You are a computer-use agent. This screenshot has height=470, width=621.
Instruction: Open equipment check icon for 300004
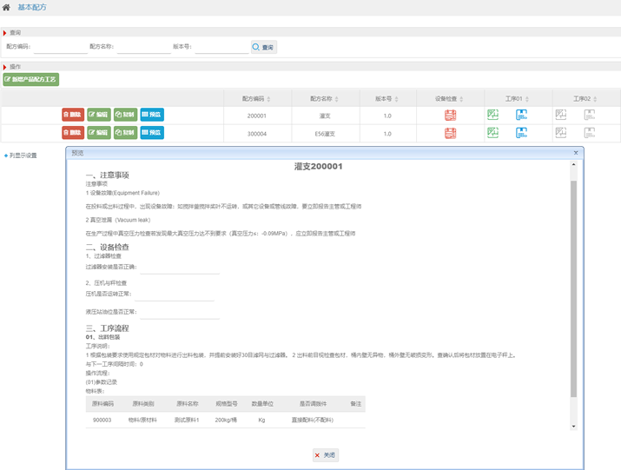pyautogui.click(x=450, y=133)
